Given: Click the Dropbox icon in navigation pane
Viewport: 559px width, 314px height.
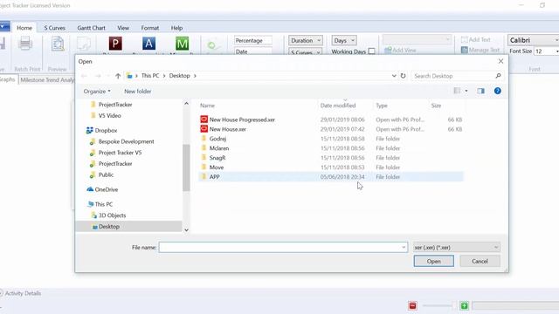Looking at the screenshot, I should pos(90,130).
